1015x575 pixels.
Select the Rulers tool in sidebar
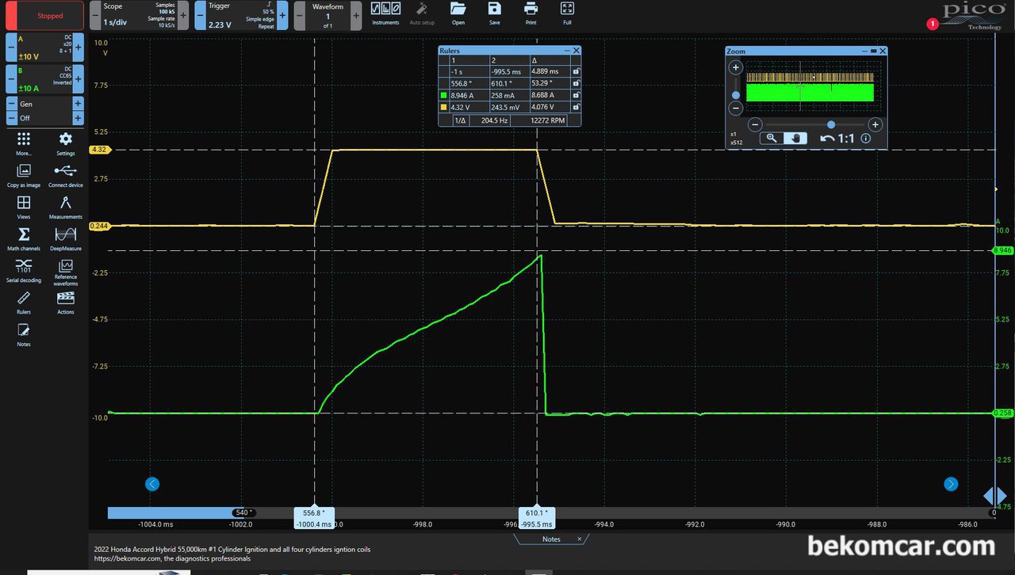[x=24, y=302]
